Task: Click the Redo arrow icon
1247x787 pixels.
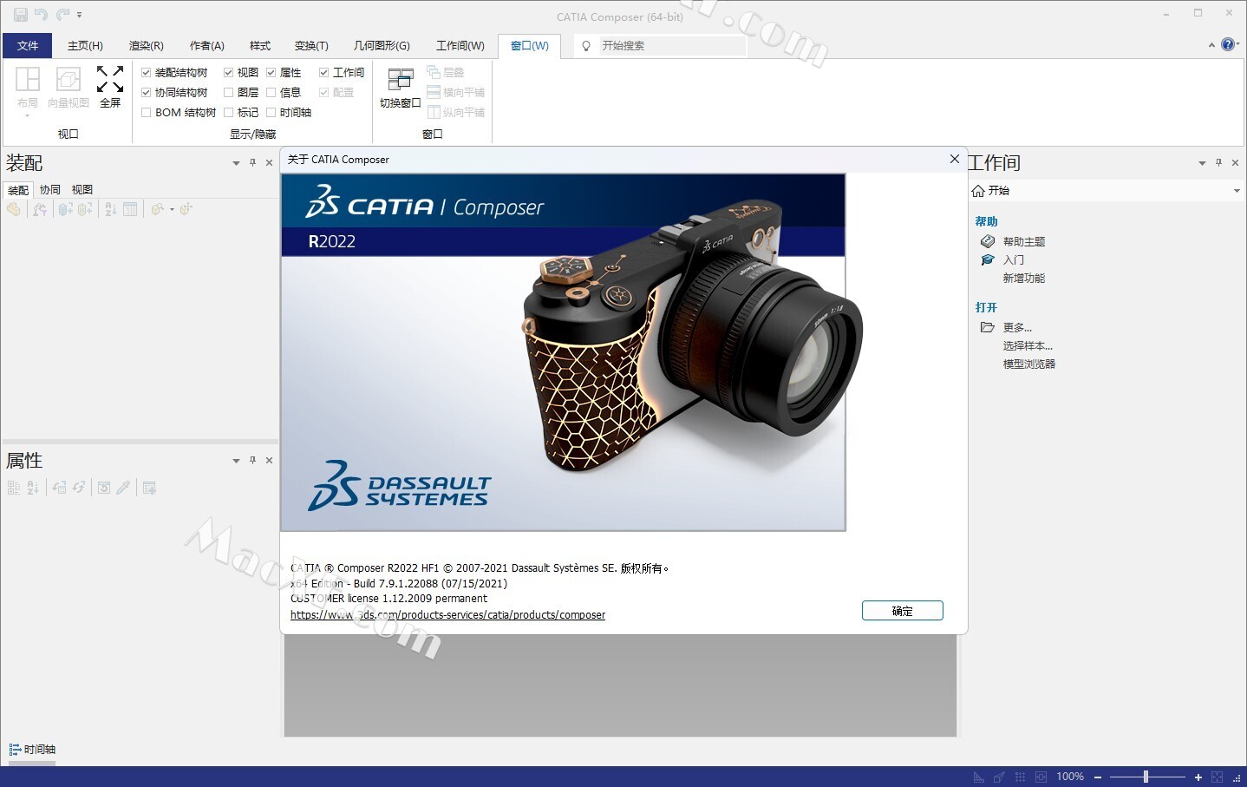Action: pos(62,15)
